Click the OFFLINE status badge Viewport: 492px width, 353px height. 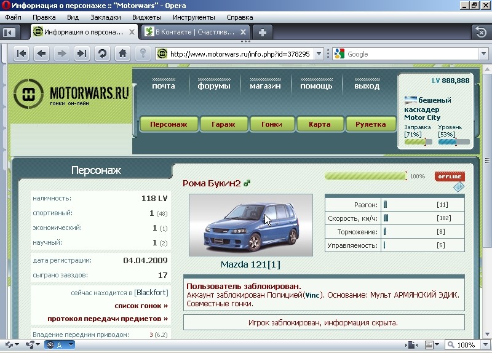pyautogui.click(x=450, y=177)
